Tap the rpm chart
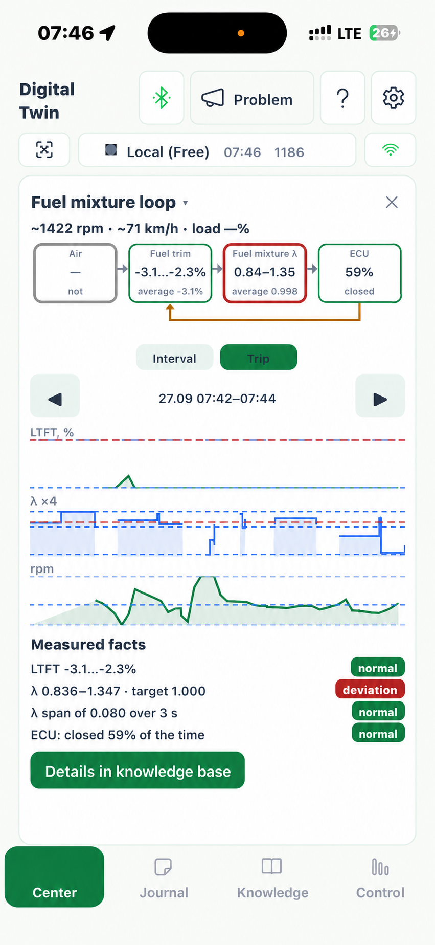Viewport: 435px width, 945px height. [x=217, y=601]
